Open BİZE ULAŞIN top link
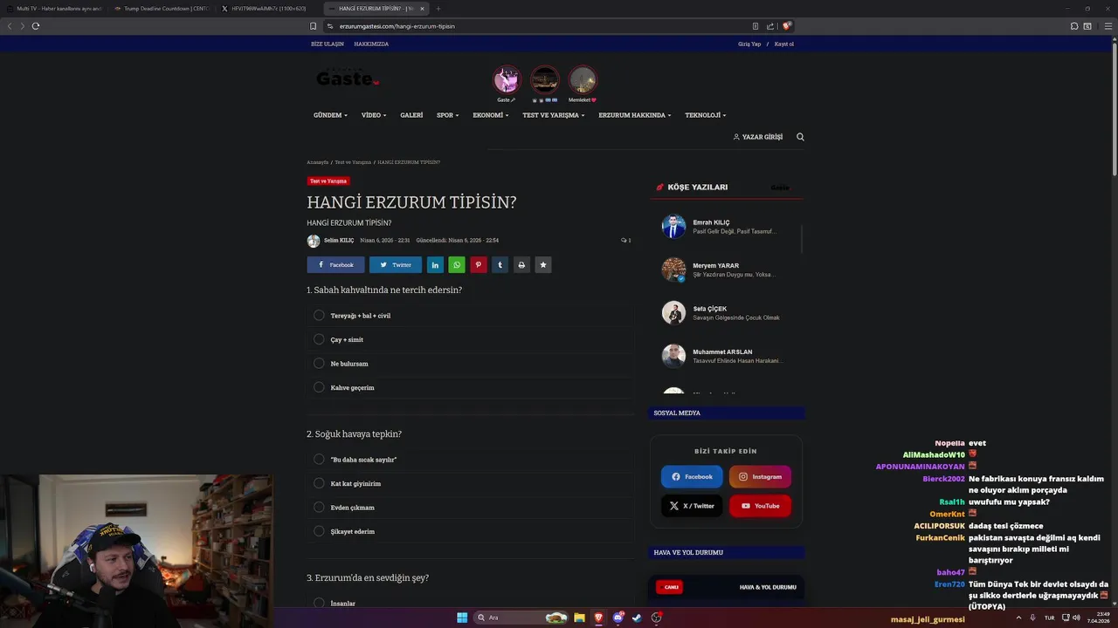Viewport: 1118px width, 628px height. click(x=328, y=44)
